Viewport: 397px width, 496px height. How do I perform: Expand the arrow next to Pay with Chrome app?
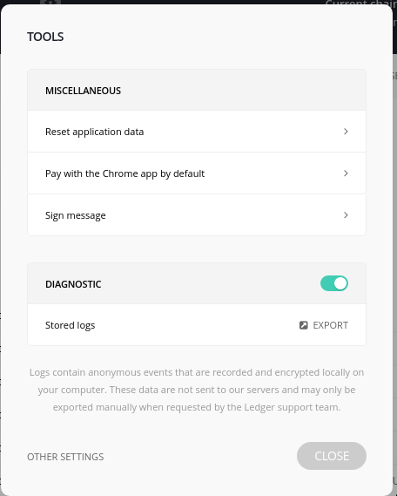[x=346, y=173]
